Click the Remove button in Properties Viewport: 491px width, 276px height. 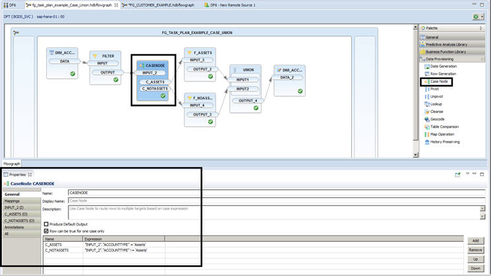coord(475,250)
